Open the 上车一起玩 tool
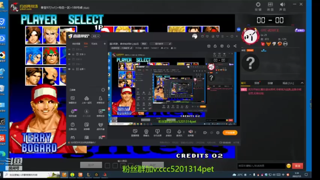 (x=86, y=100)
